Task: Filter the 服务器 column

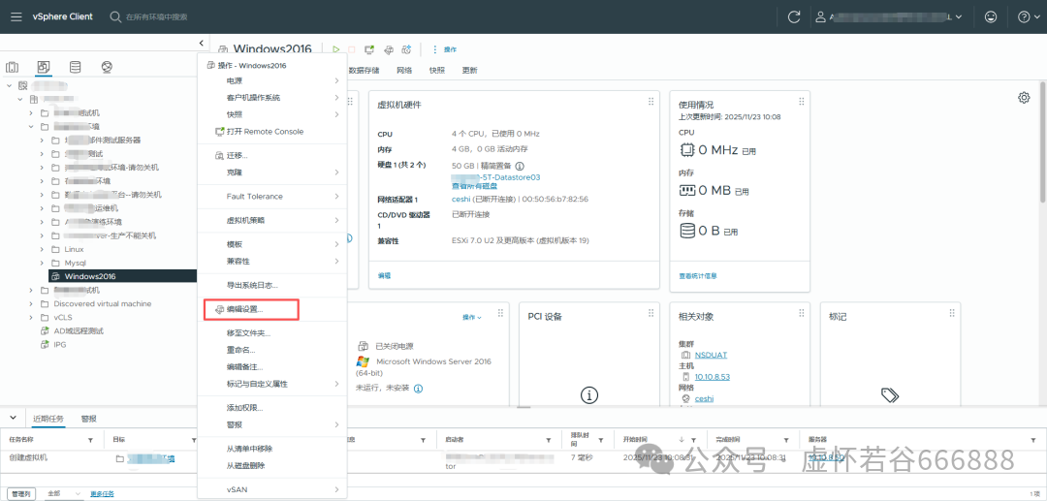Action: [1035, 440]
